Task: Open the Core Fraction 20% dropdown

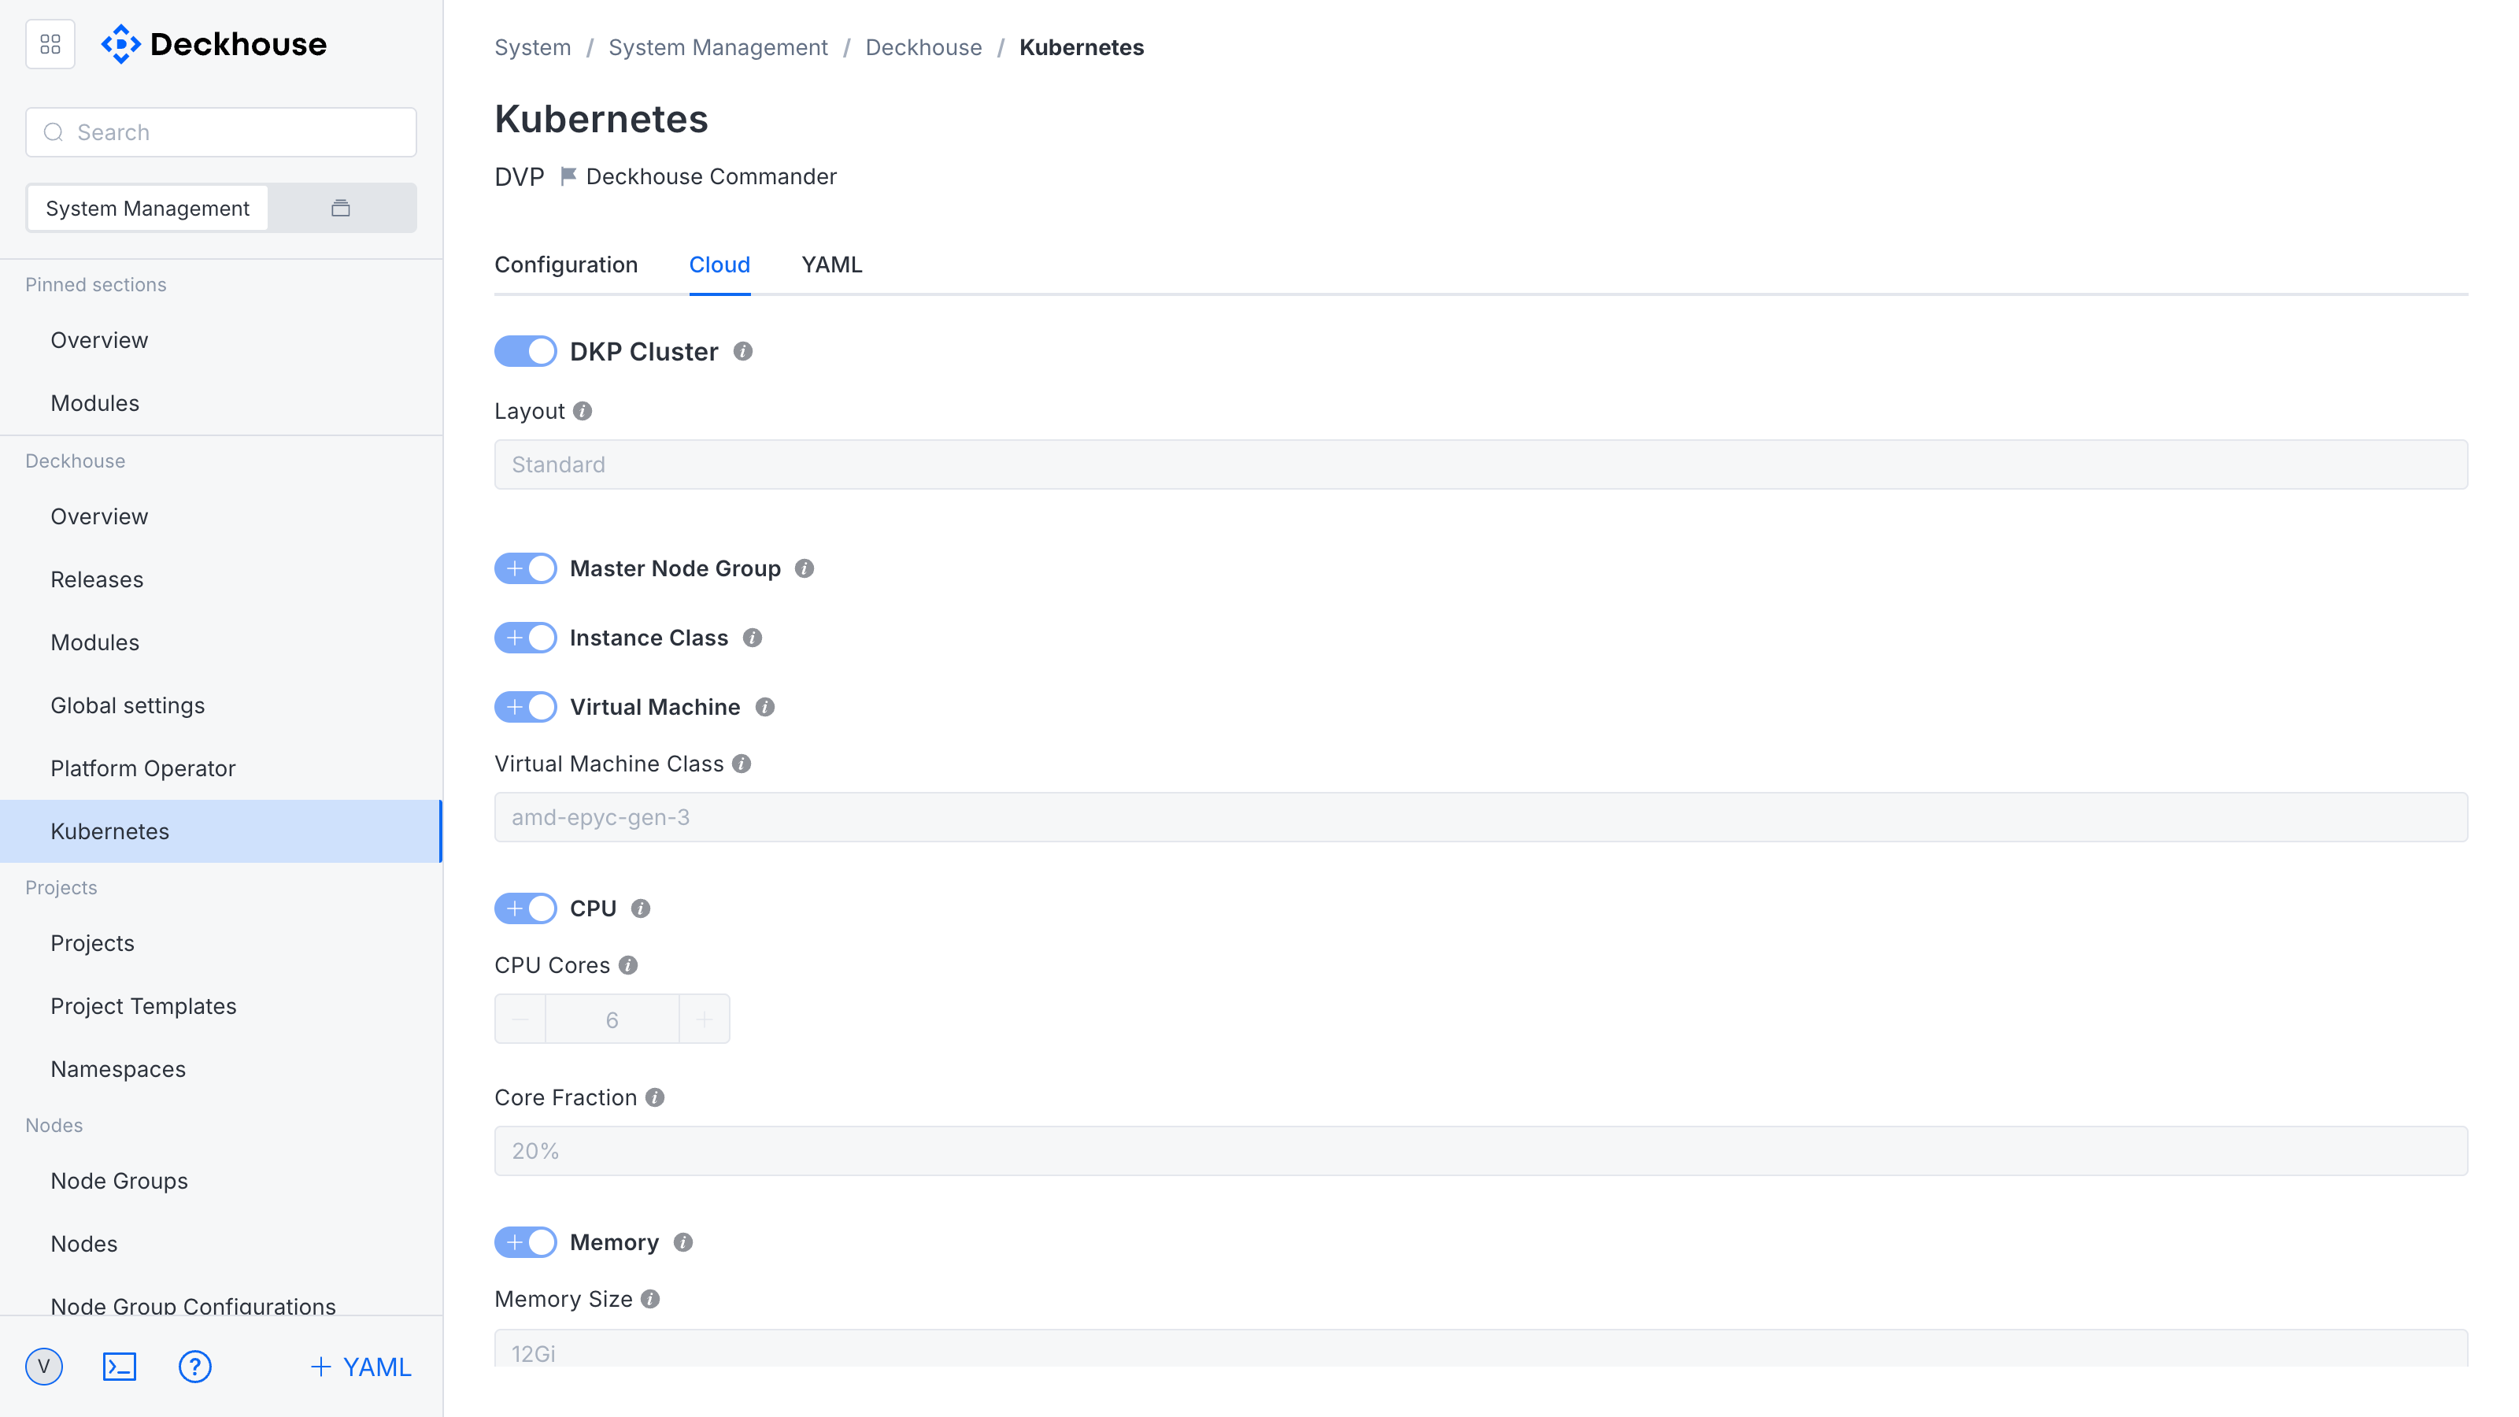Action: 1481,1151
